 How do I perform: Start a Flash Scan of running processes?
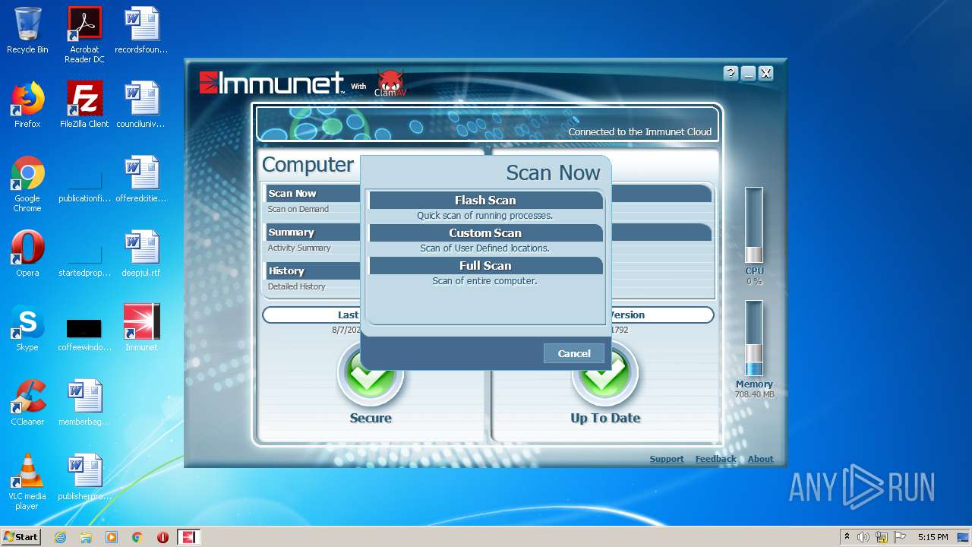(485, 201)
